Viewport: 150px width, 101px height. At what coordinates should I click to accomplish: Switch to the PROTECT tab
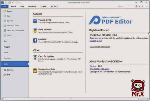pyautogui.click(x=54, y=7)
